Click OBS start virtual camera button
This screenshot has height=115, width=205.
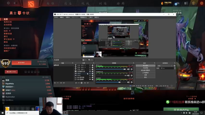146,71
